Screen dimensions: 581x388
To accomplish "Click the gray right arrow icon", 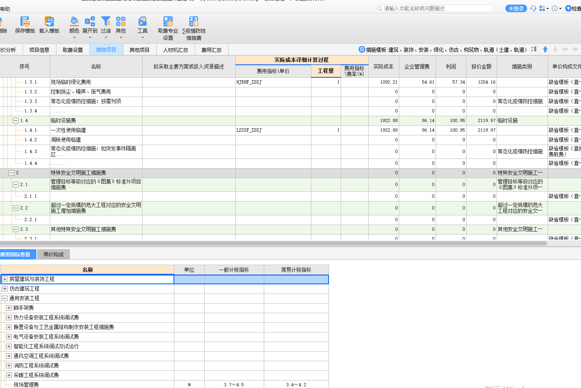I will (x=575, y=49).
